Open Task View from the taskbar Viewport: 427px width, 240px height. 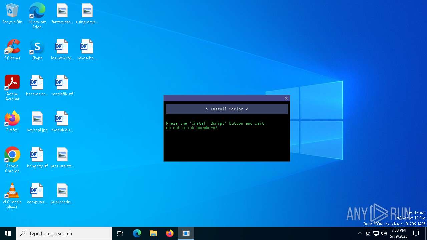pyautogui.click(x=120, y=233)
